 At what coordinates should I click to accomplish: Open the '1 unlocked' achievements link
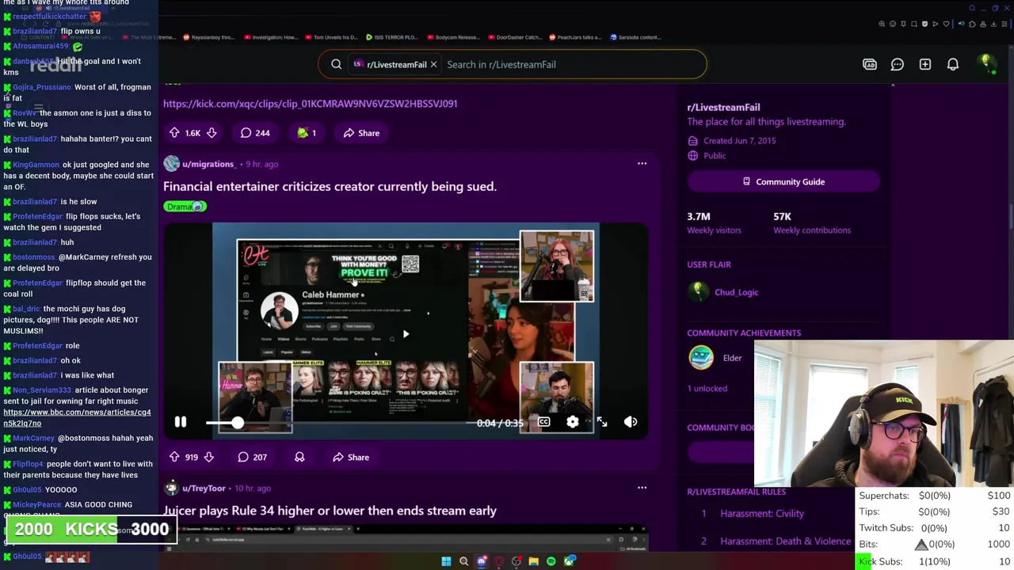coord(707,389)
